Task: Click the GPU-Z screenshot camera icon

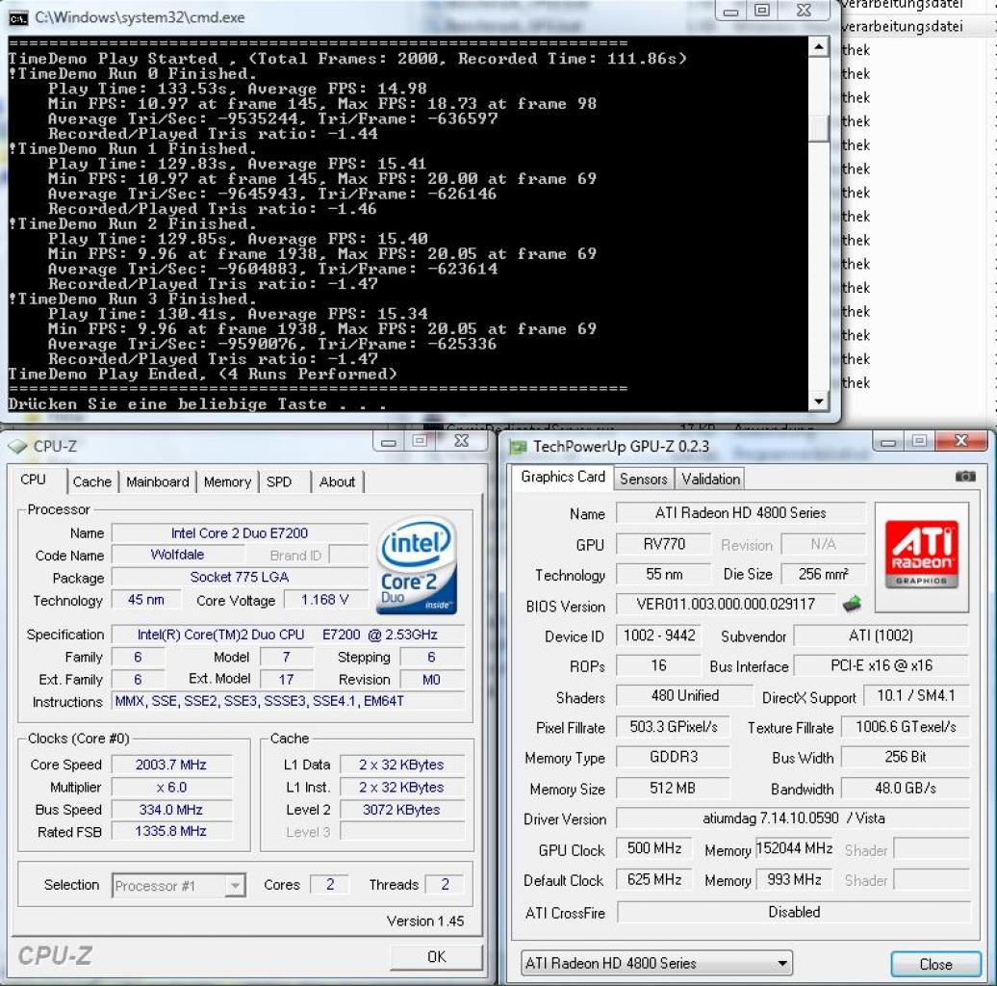Action: (964, 477)
